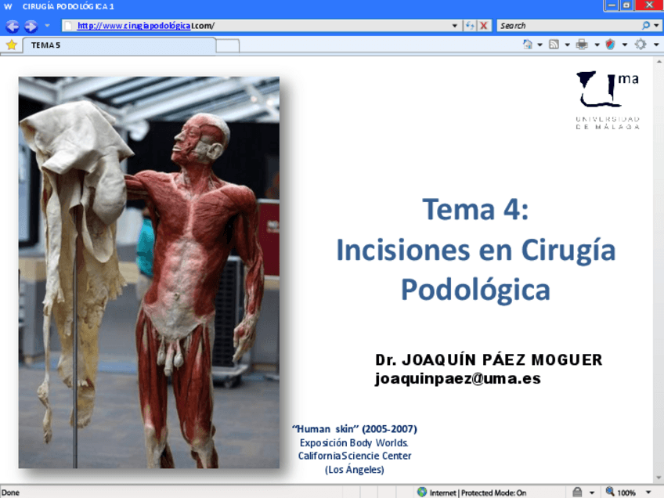Click the browser Forward arrow button
The image size is (664, 498).
pyautogui.click(x=31, y=26)
